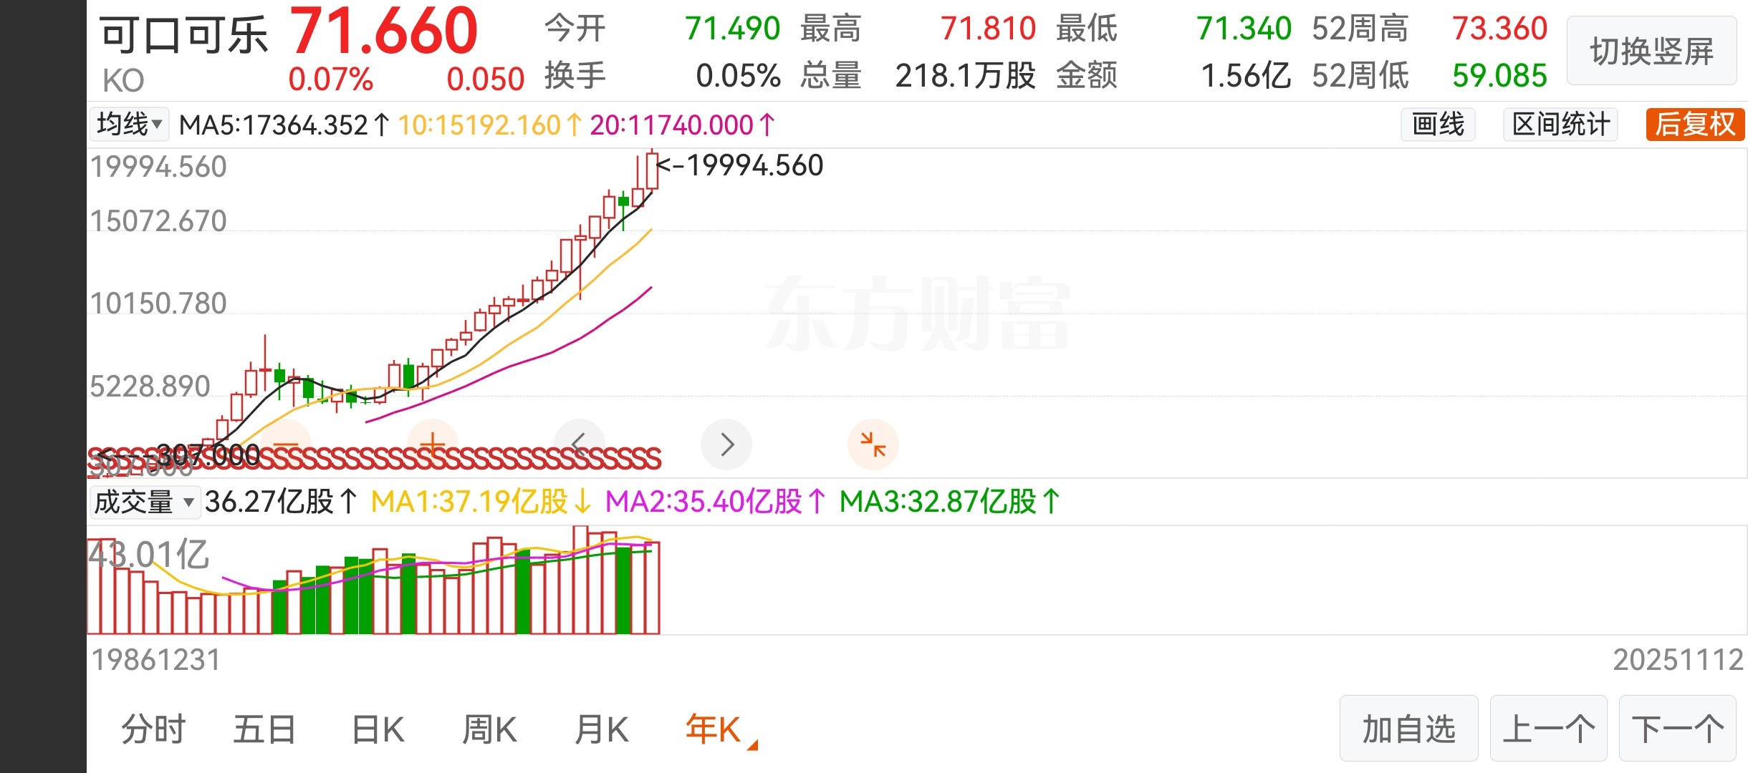Click the corner triangle on 年K tab
Image resolution: width=1748 pixels, height=773 pixels.
coord(752,745)
